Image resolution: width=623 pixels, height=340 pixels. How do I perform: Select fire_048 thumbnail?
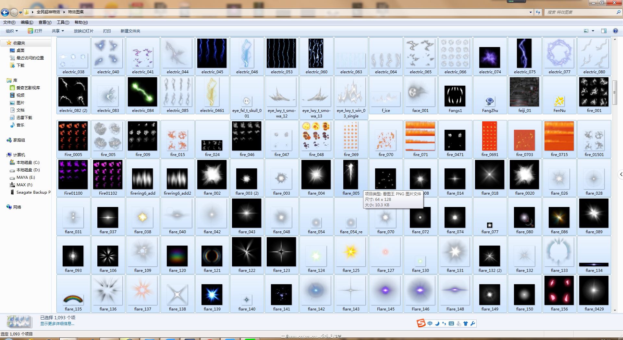coord(316,139)
